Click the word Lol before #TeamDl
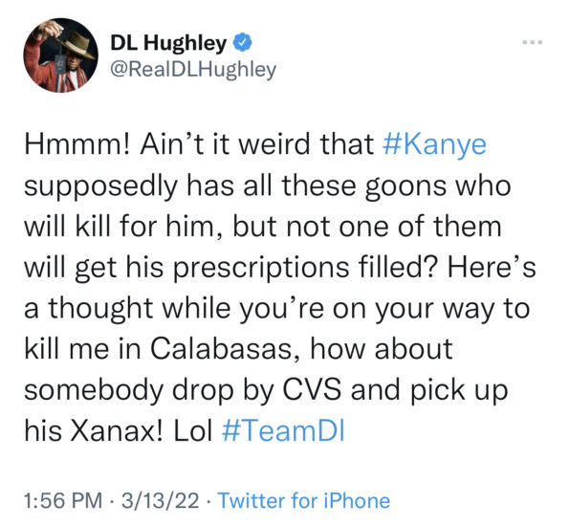Viewport: 569px width, 525px height. click(192, 431)
